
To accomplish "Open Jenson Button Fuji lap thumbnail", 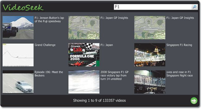I will [18, 28].
